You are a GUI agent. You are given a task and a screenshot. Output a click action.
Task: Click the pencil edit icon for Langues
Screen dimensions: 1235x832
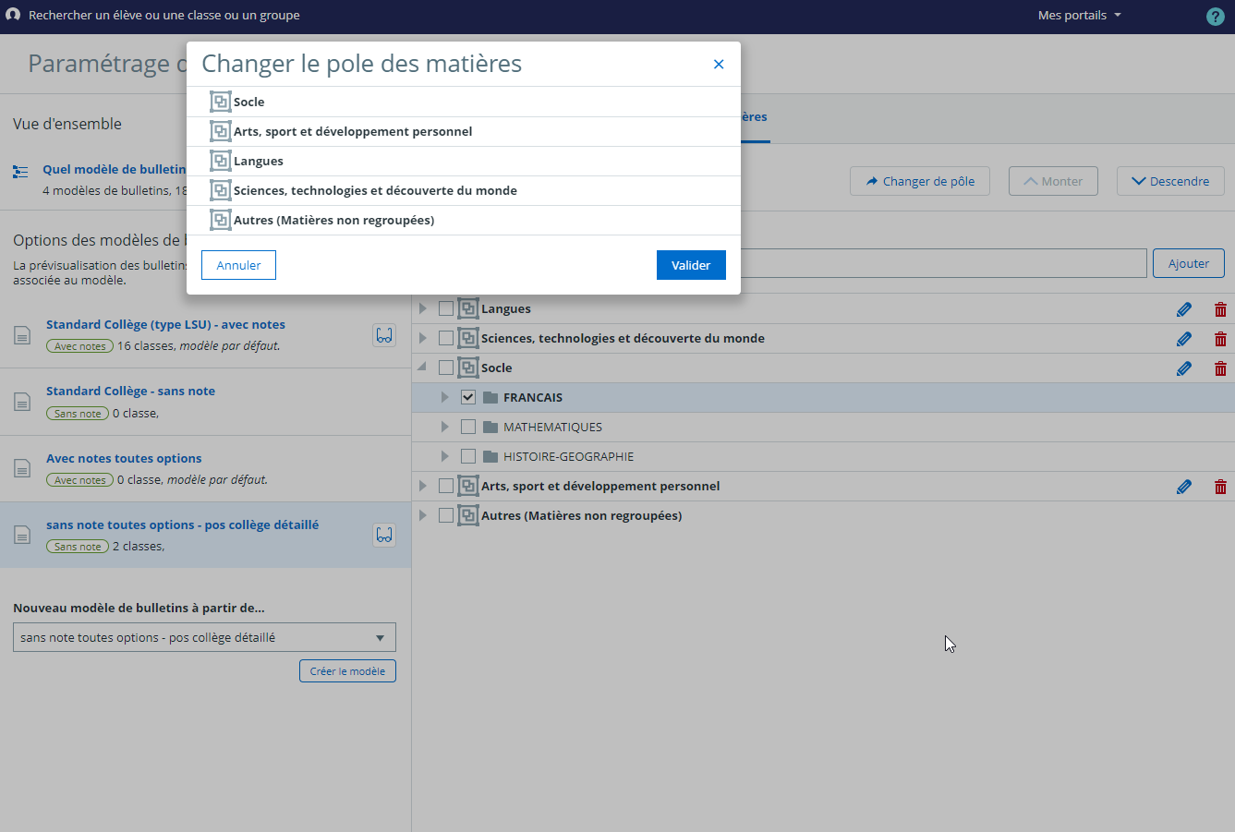pos(1184,309)
